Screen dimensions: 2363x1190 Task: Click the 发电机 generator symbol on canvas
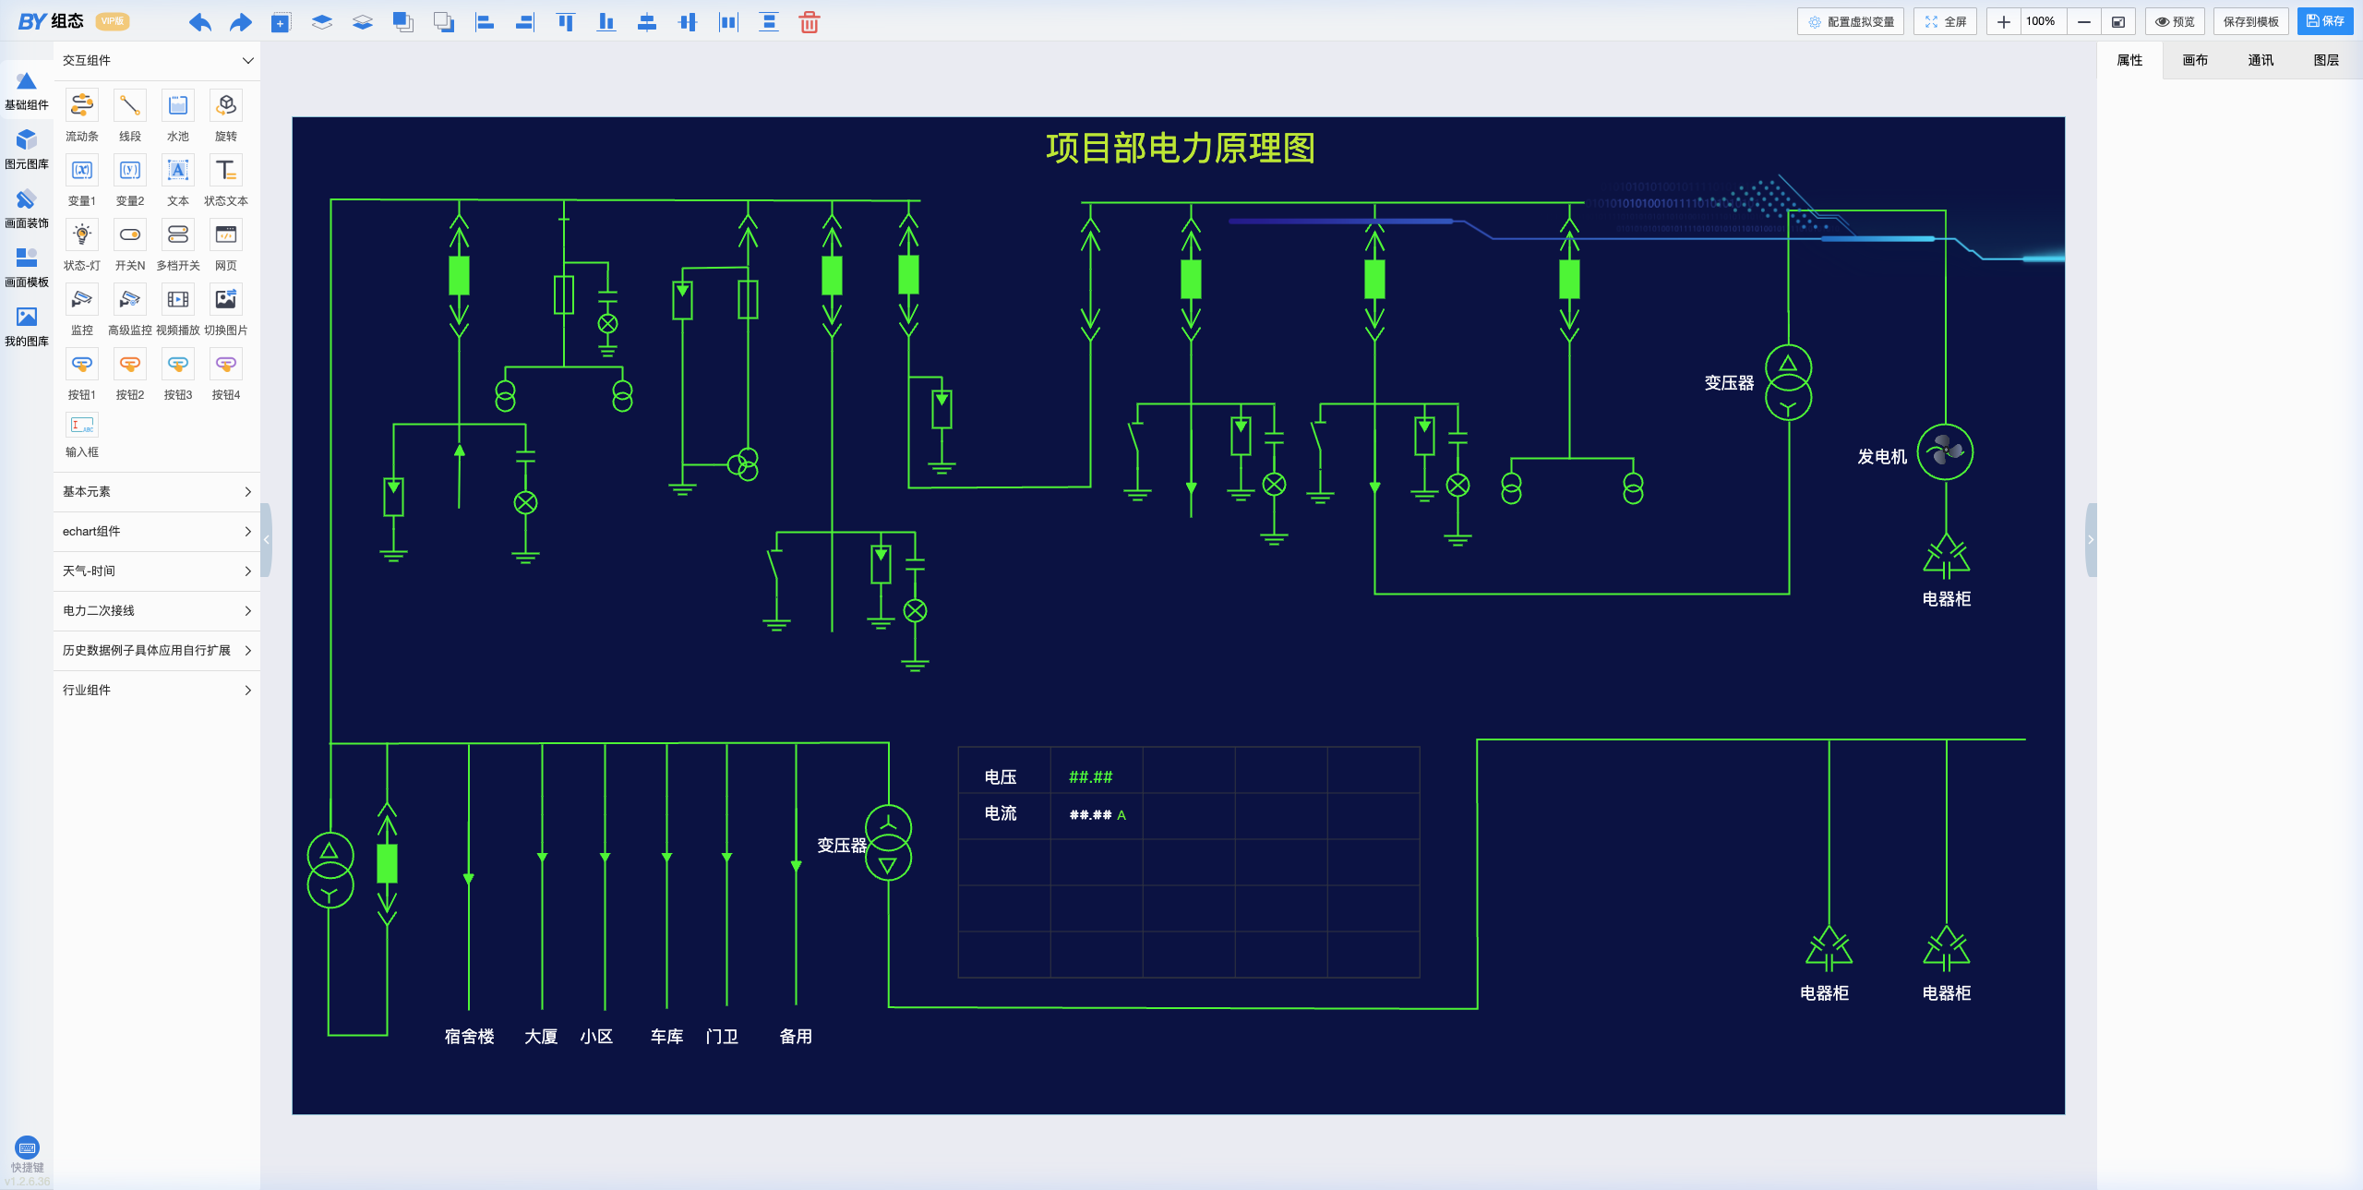point(1945,452)
